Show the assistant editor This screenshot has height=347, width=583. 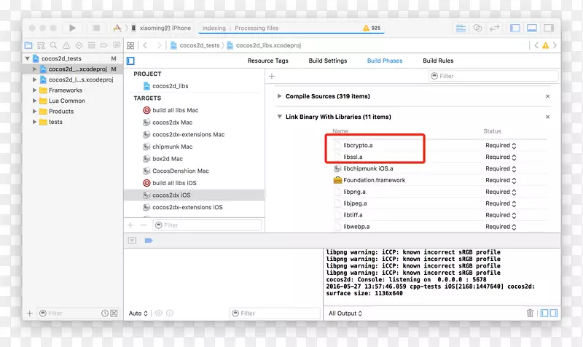(477, 28)
